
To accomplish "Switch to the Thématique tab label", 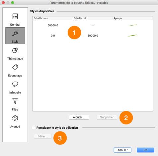I will 15,59.
